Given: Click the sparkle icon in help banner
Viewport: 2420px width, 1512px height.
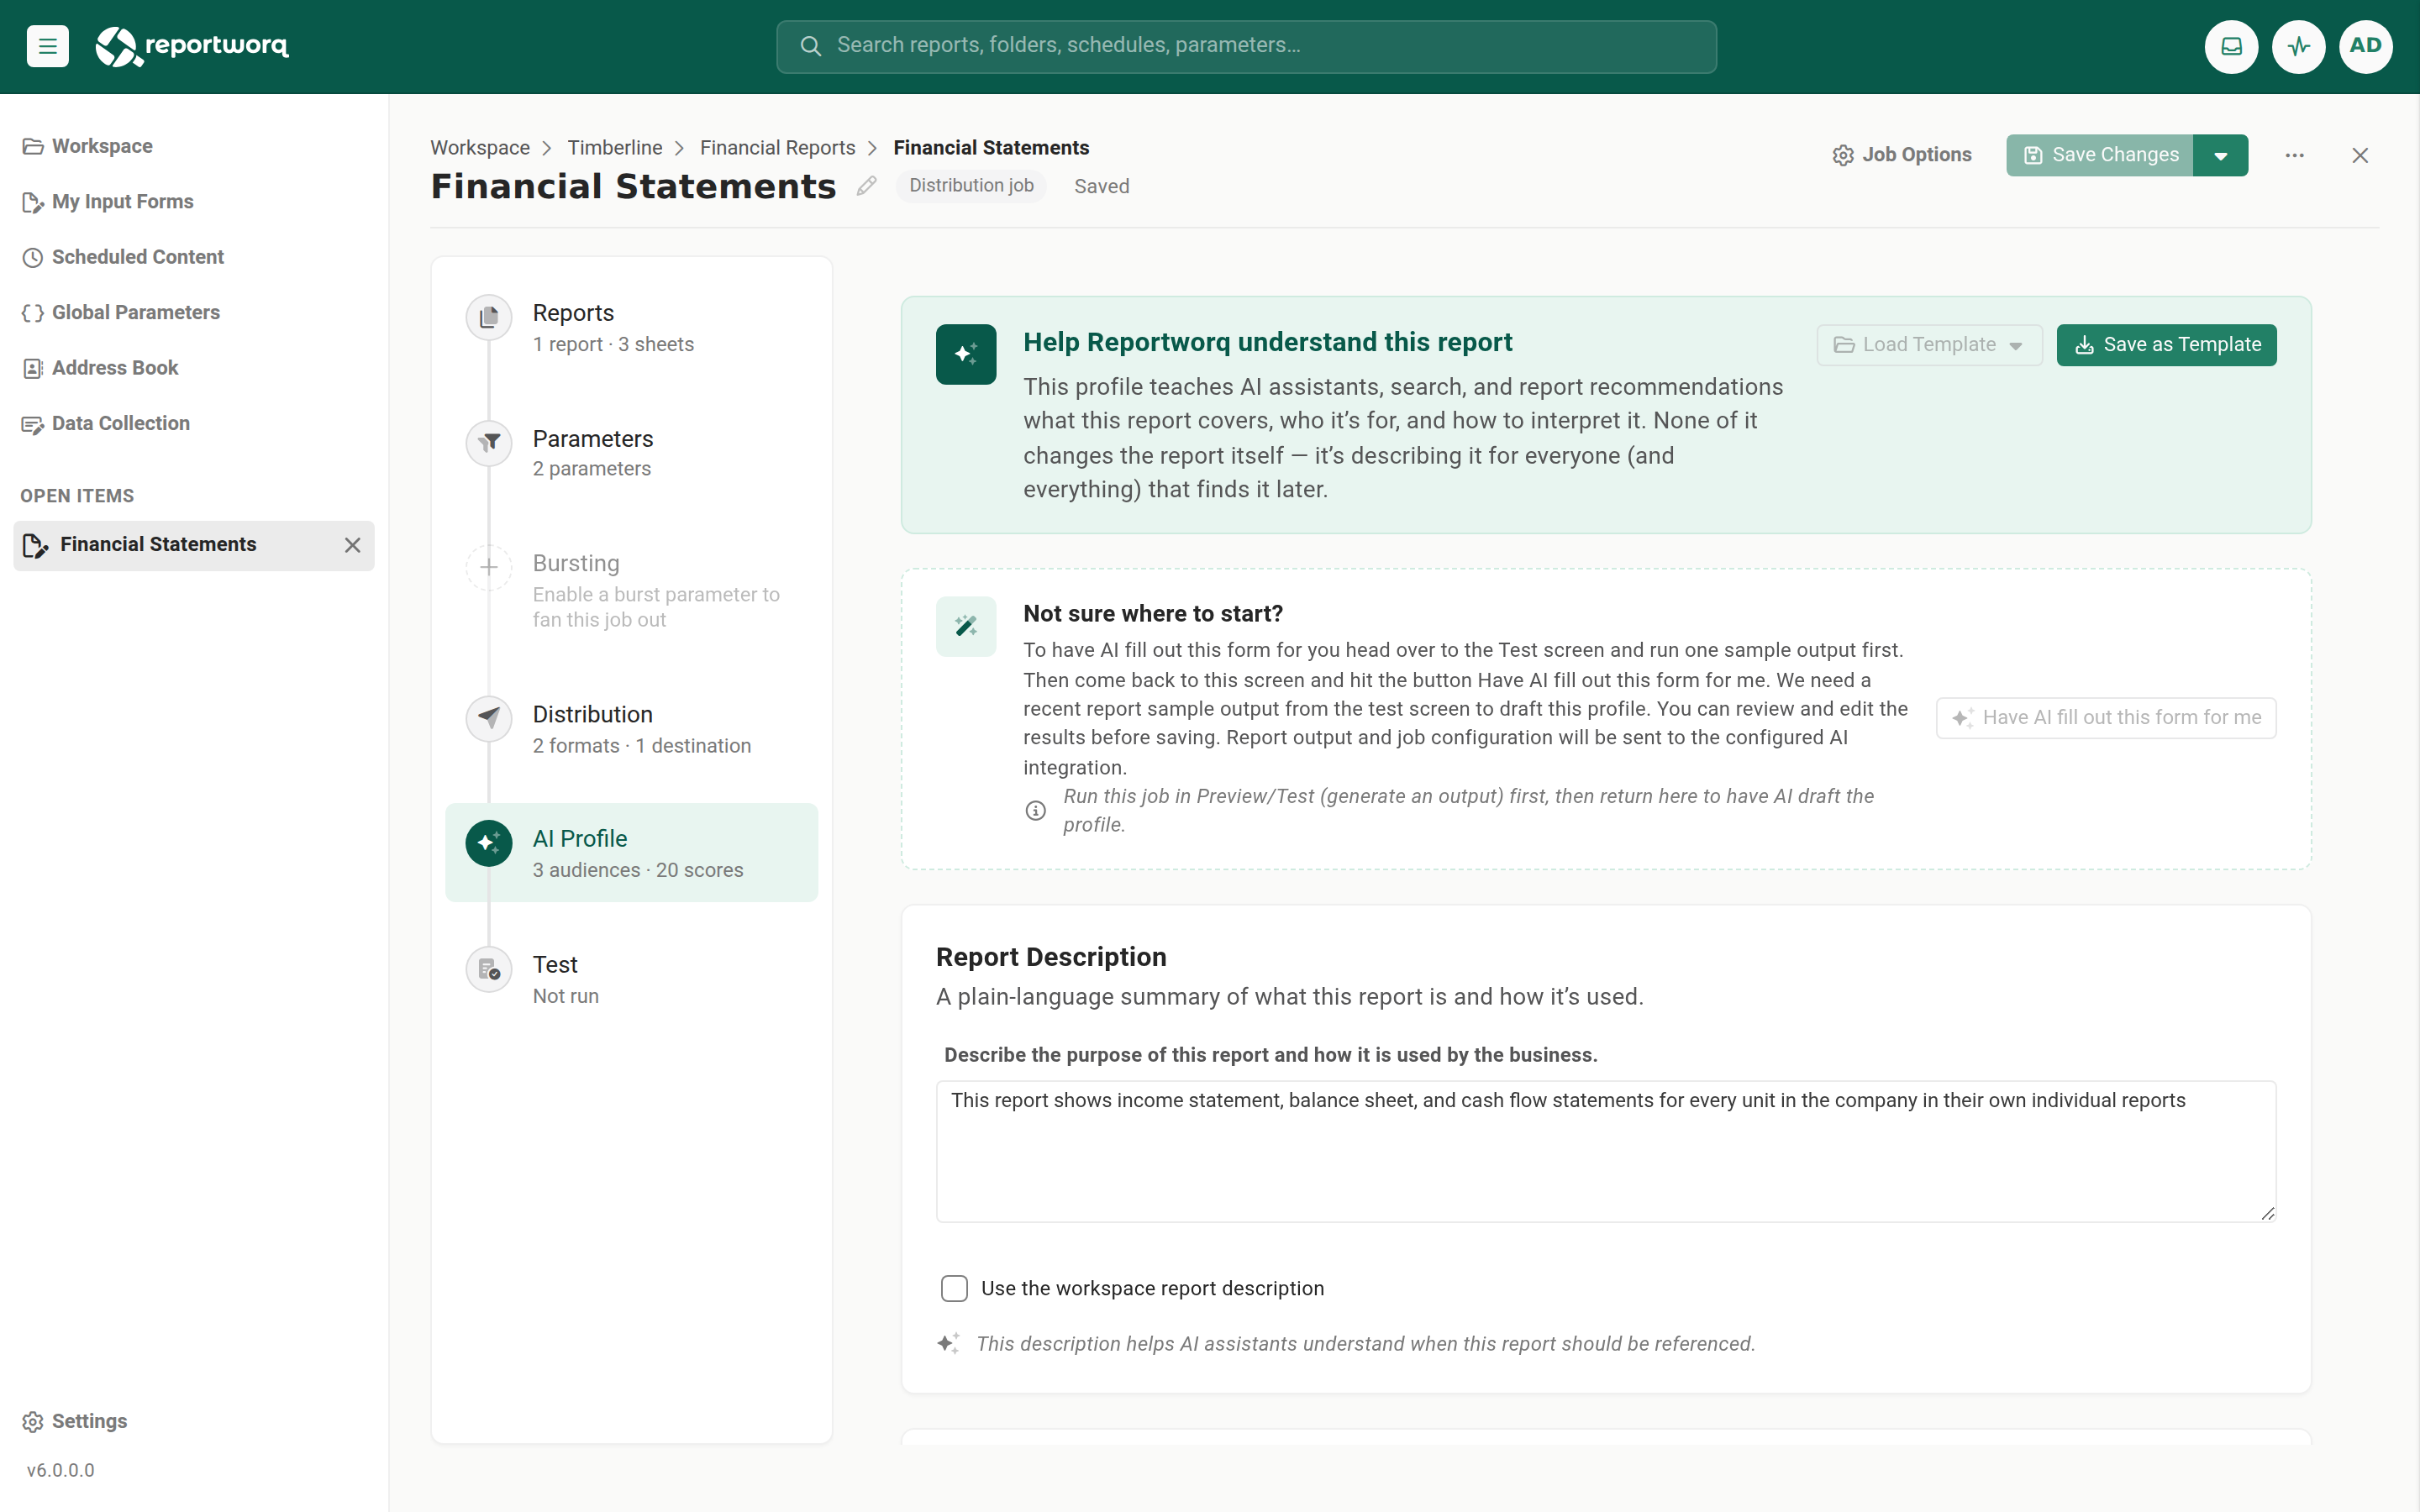Looking at the screenshot, I should tap(966, 354).
